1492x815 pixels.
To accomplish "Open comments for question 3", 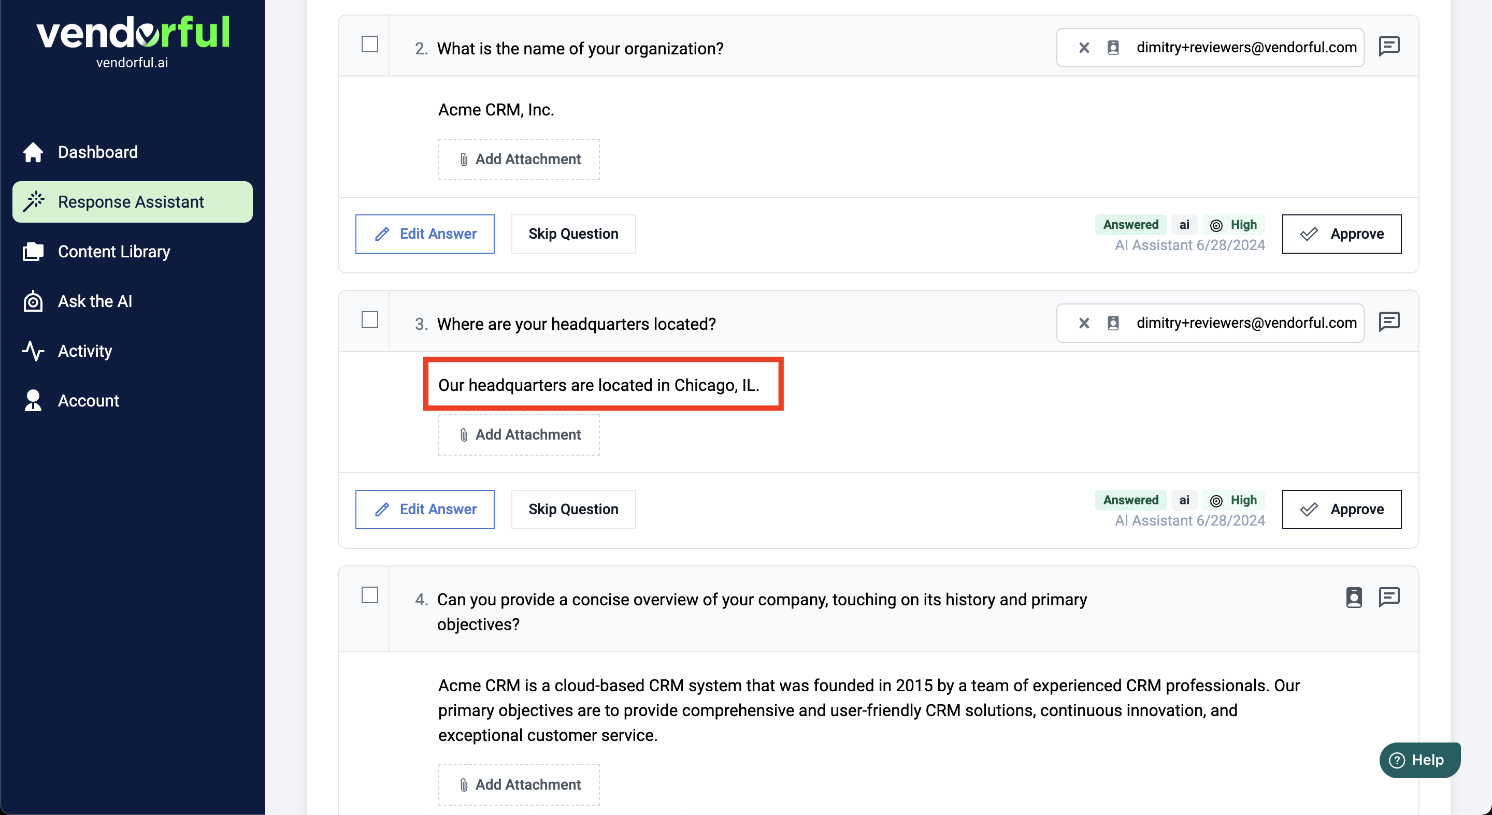I will coord(1389,321).
